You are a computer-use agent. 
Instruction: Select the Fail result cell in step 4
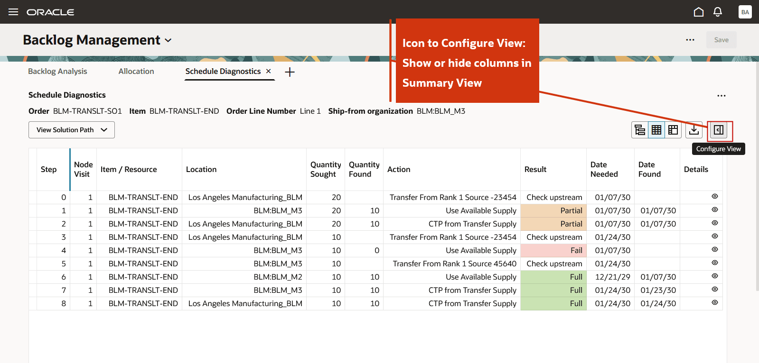coord(553,251)
